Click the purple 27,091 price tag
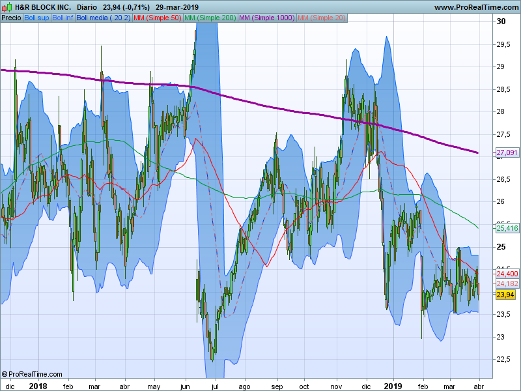Viewport: 521px width, 391px height. 507,152
